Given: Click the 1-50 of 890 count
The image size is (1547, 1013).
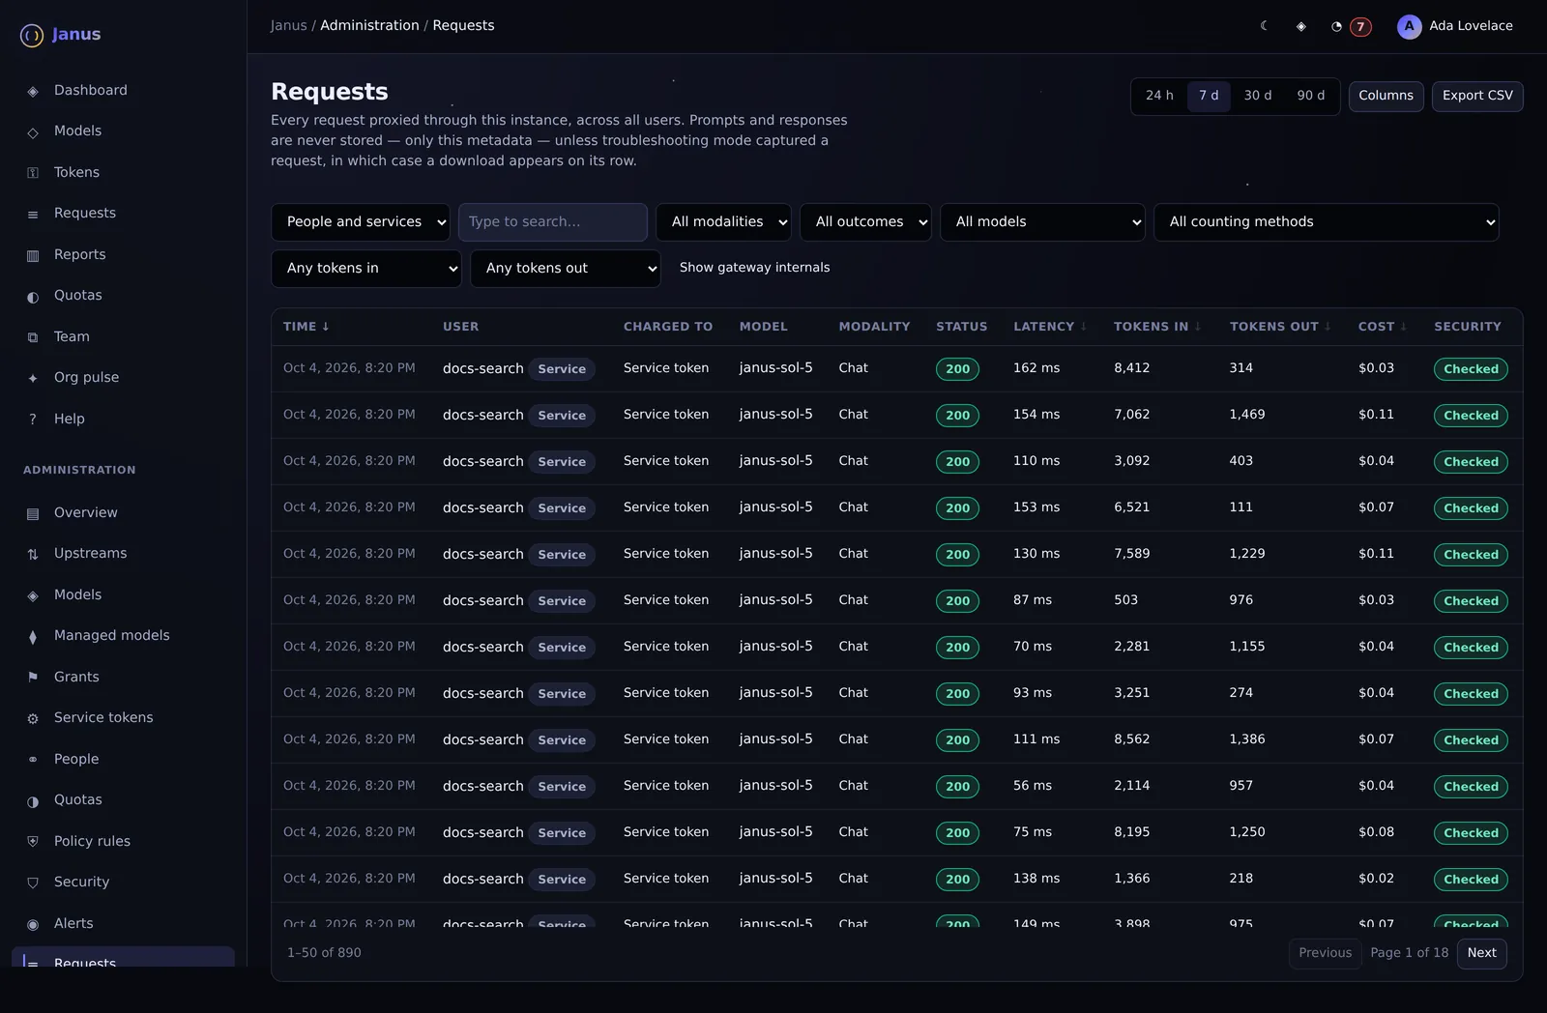Looking at the screenshot, I should point(324,953).
